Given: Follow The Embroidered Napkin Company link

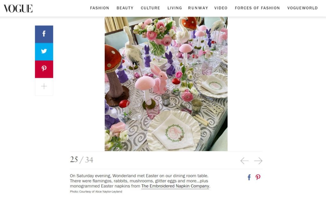Looking at the screenshot, I should tap(175, 186).
